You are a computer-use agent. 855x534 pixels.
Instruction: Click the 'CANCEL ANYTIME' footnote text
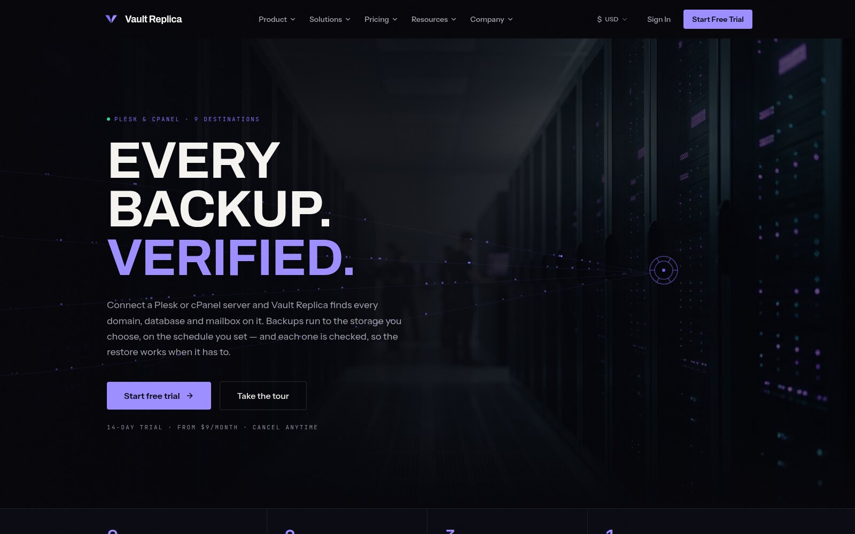coord(285,427)
